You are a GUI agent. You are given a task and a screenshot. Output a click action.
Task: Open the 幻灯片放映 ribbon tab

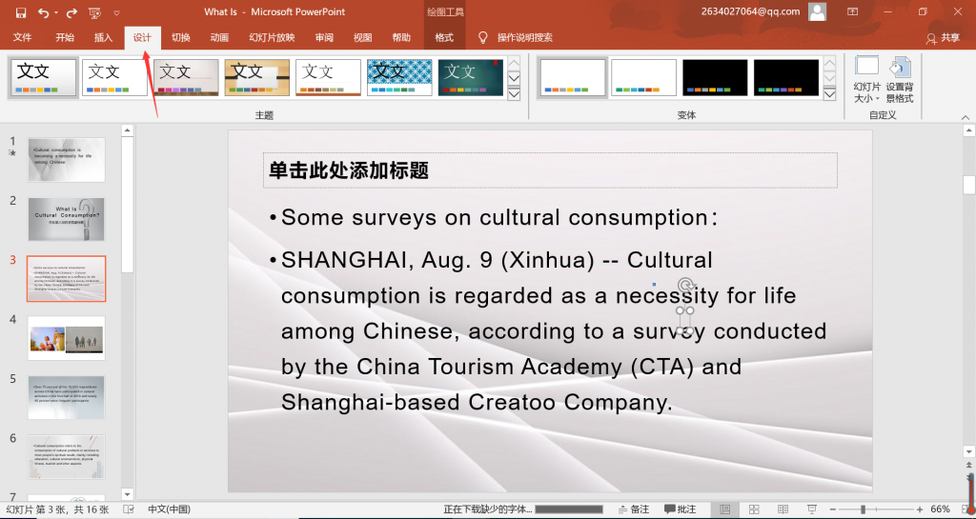[272, 37]
